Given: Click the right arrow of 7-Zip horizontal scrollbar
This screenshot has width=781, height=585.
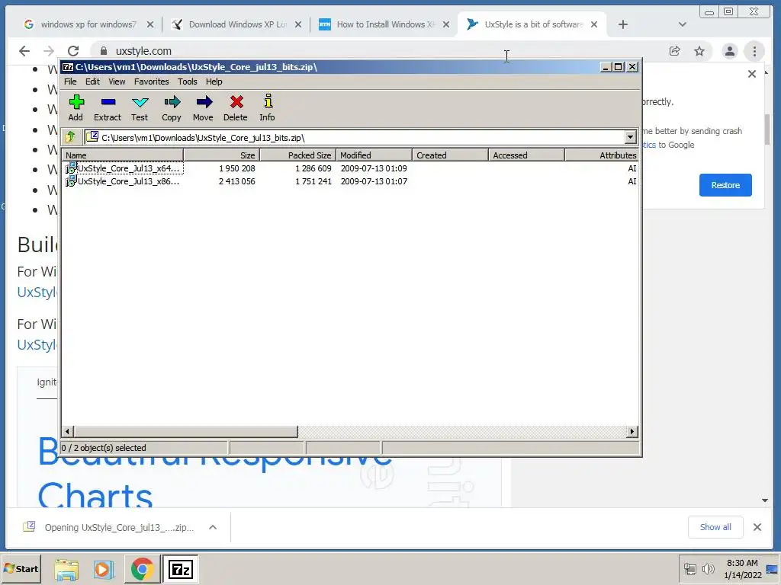Looking at the screenshot, I should tap(632, 431).
